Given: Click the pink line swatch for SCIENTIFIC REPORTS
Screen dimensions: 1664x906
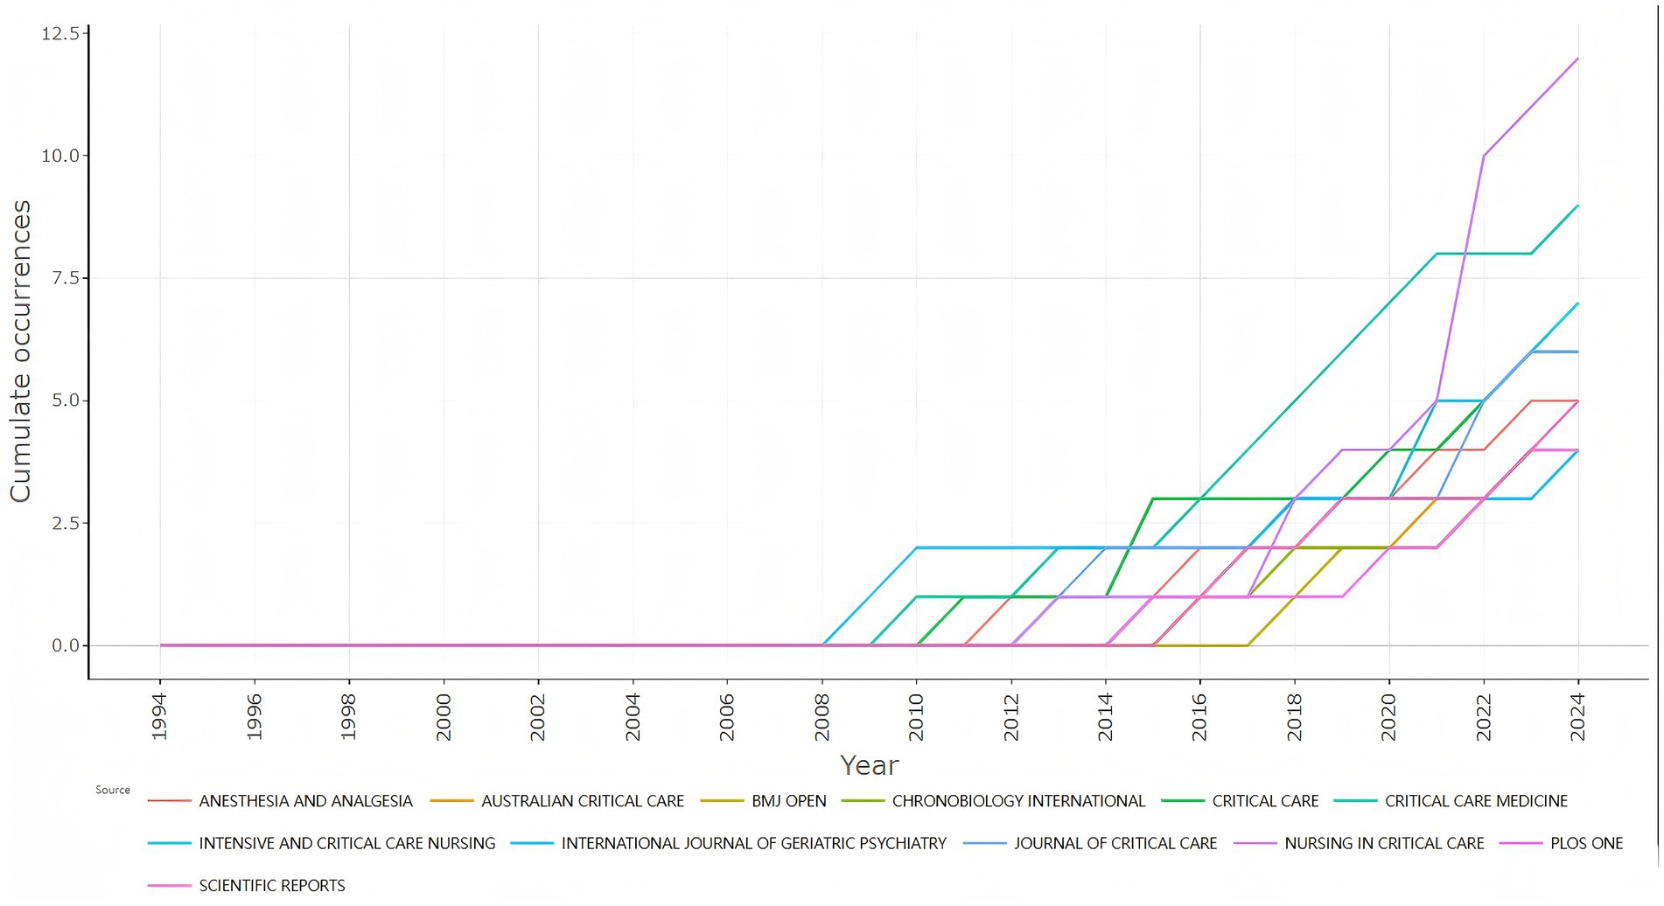Looking at the screenshot, I should click(169, 886).
